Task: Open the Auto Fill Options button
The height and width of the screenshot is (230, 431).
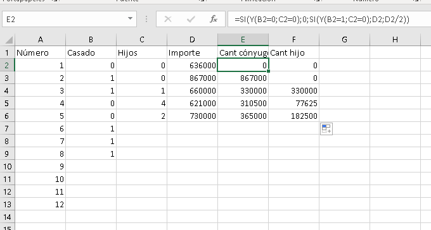Action: pyautogui.click(x=326, y=129)
